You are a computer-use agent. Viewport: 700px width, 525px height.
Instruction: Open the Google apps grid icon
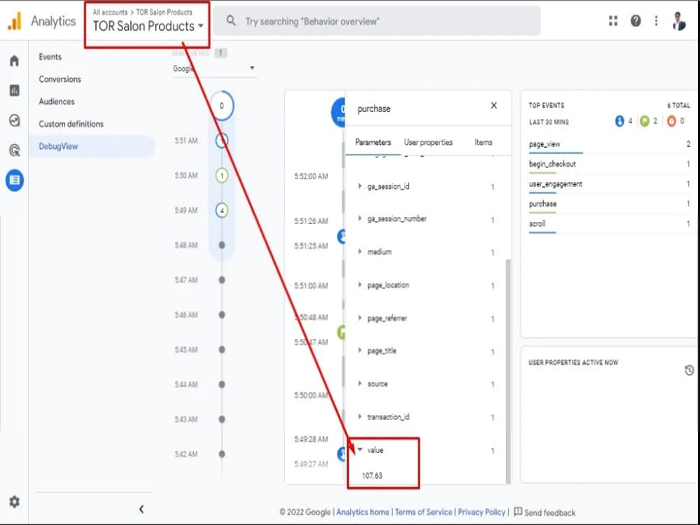tap(612, 20)
